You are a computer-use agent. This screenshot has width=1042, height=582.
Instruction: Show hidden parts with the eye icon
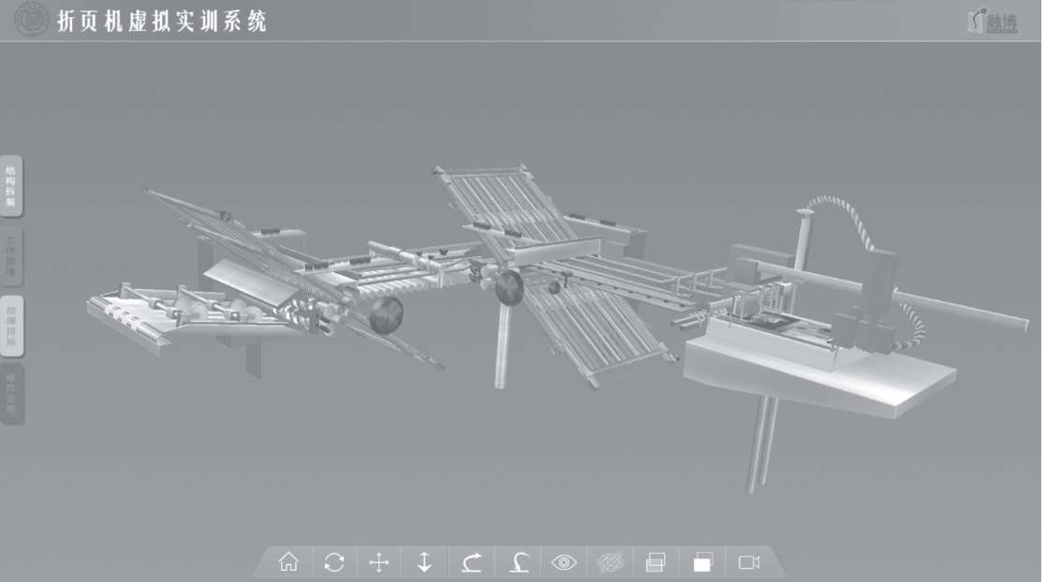click(565, 562)
